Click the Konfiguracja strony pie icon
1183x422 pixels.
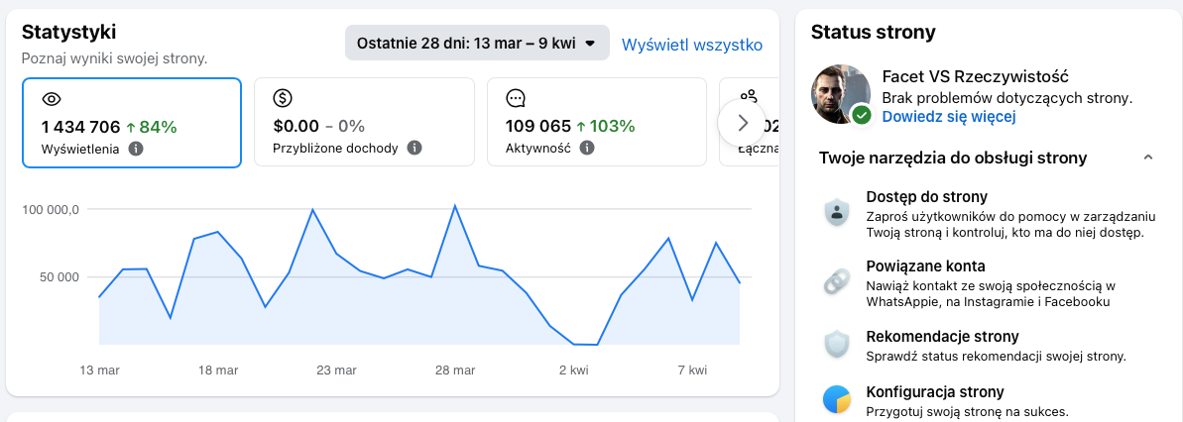837,399
